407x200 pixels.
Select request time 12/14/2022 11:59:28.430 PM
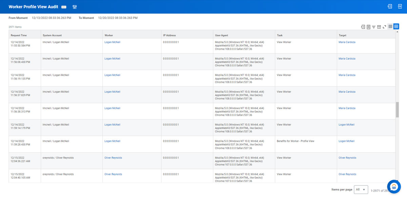[20, 143]
